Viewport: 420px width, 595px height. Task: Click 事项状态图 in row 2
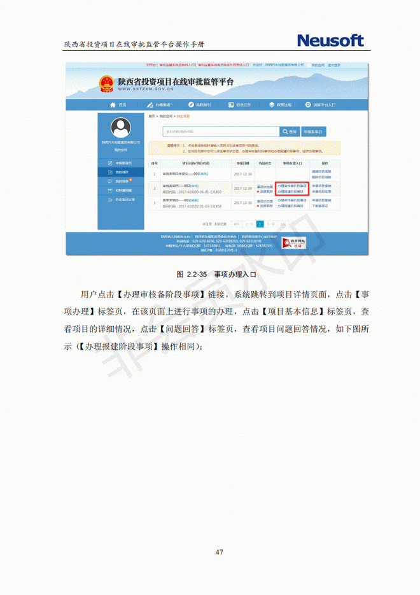tap(265, 187)
